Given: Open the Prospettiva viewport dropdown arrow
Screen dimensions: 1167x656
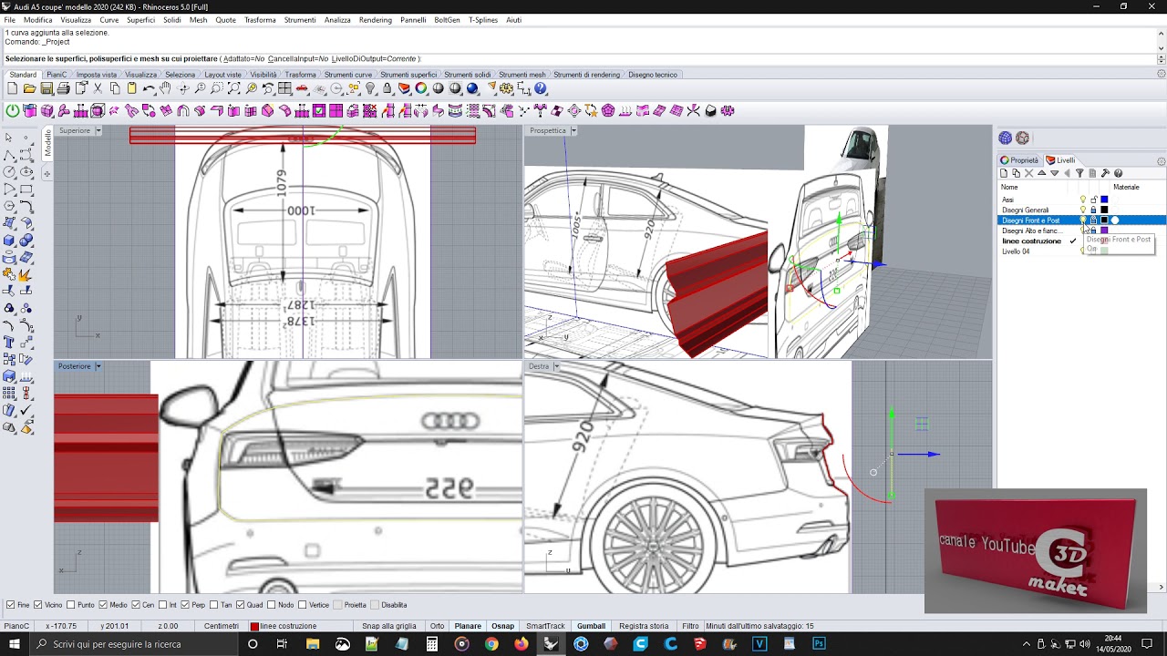Looking at the screenshot, I should [x=573, y=130].
